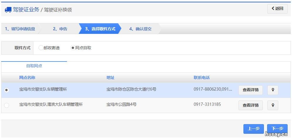This screenshot has width=292, height=139.
Task: View details of 宝鸡市陈仓区 outlet with 查看详情
Action: pyautogui.click(x=250, y=90)
